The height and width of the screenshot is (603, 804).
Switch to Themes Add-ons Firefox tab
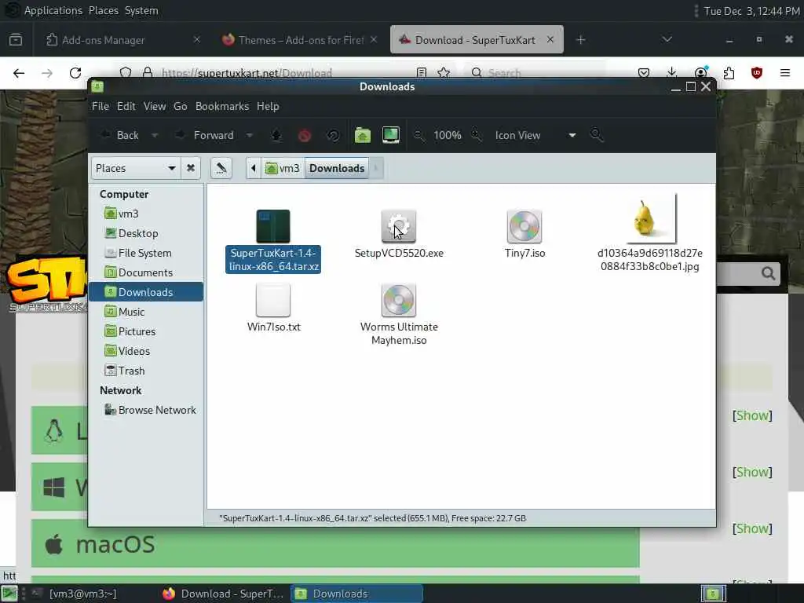(x=299, y=39)
